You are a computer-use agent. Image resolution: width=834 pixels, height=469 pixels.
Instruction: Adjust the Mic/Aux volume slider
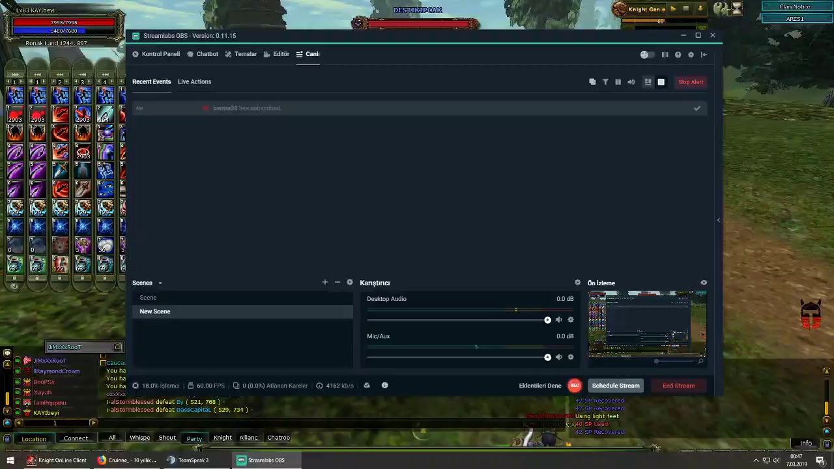click(x=459, y=357)
